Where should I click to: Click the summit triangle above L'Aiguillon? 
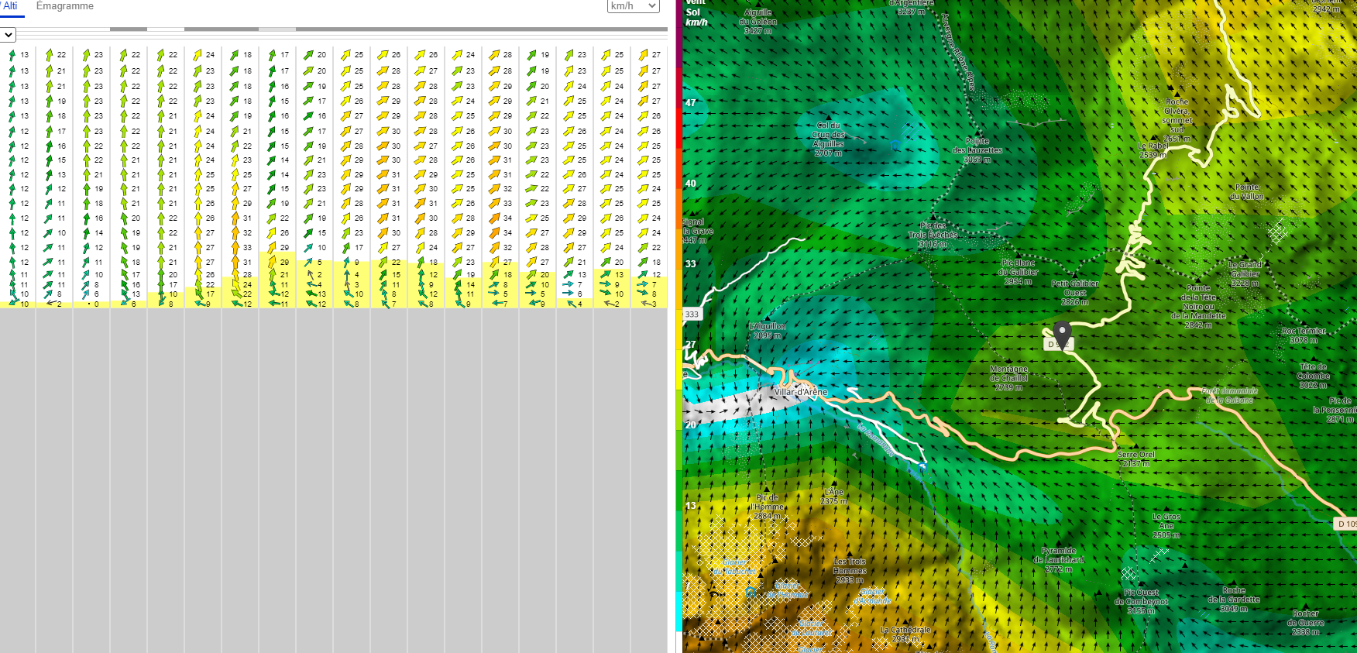click(x=767, y=318)
